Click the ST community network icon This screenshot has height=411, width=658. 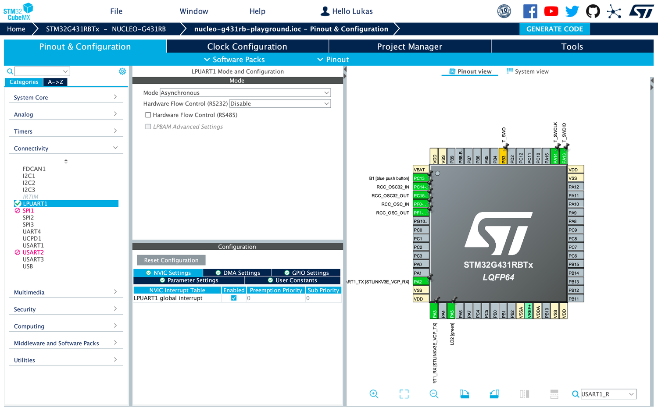(614, 11)
